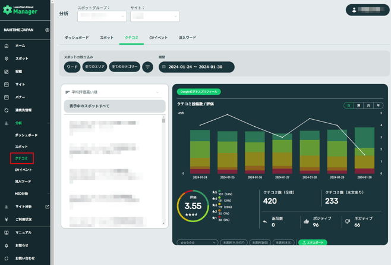The image size is (391, 265).
Task: Click the home icon in sidebar
Action: [7, 46]
